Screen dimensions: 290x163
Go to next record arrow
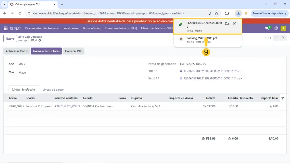tap(283, 38)
